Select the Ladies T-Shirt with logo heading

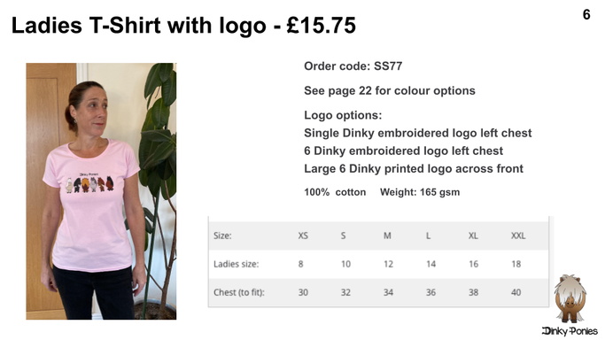183,26
